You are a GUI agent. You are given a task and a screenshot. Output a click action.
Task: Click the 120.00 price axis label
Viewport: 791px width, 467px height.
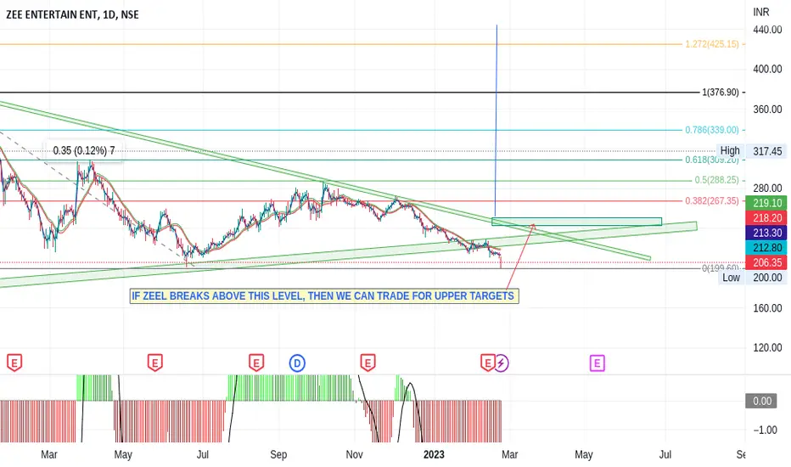pyautogui.click(x=767, y=348)
